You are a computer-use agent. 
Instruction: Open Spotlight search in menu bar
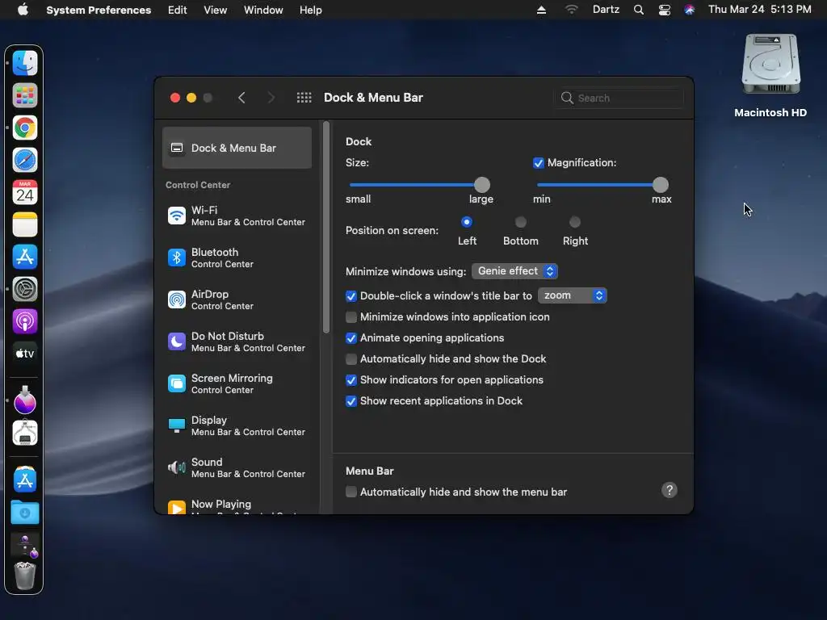639,10
